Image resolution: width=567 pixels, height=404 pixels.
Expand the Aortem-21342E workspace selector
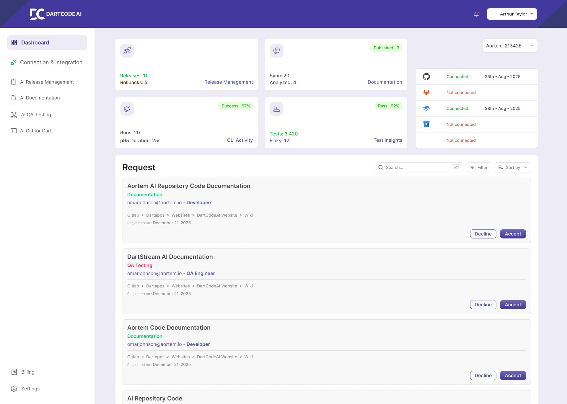pyautogui.click(x=510, y=46)
